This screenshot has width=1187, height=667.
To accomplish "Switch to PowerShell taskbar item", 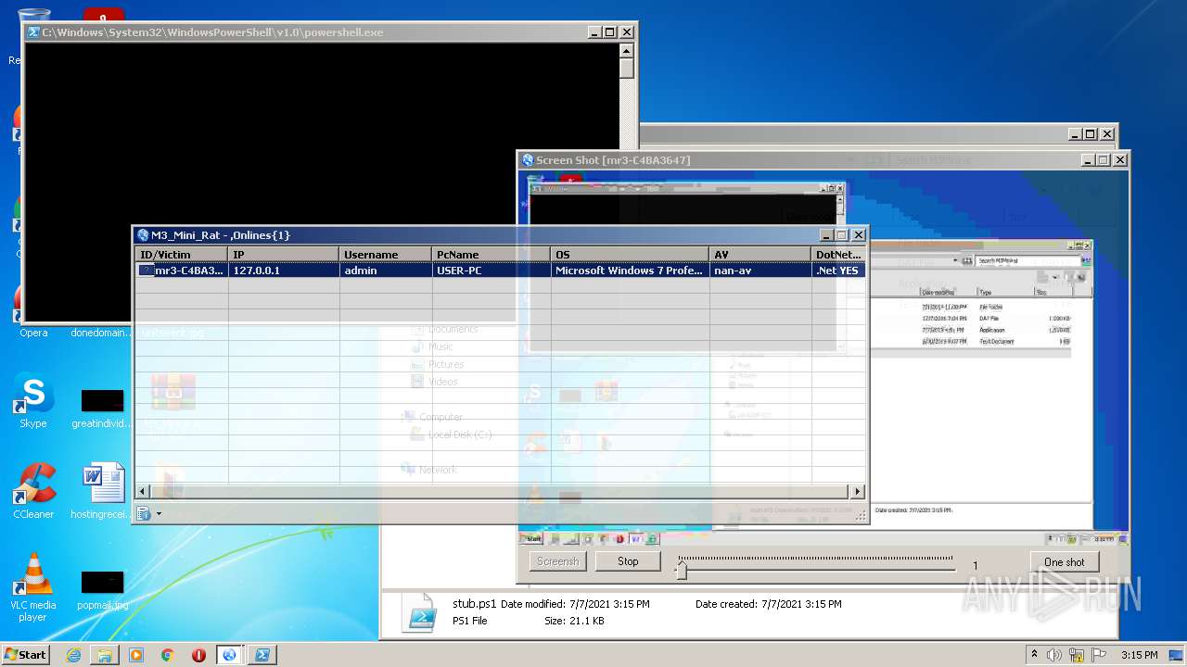I will point(262,655).
